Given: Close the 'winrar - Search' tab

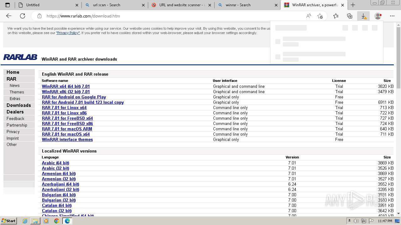Looking at the screenshot, I should click(276, 5).
